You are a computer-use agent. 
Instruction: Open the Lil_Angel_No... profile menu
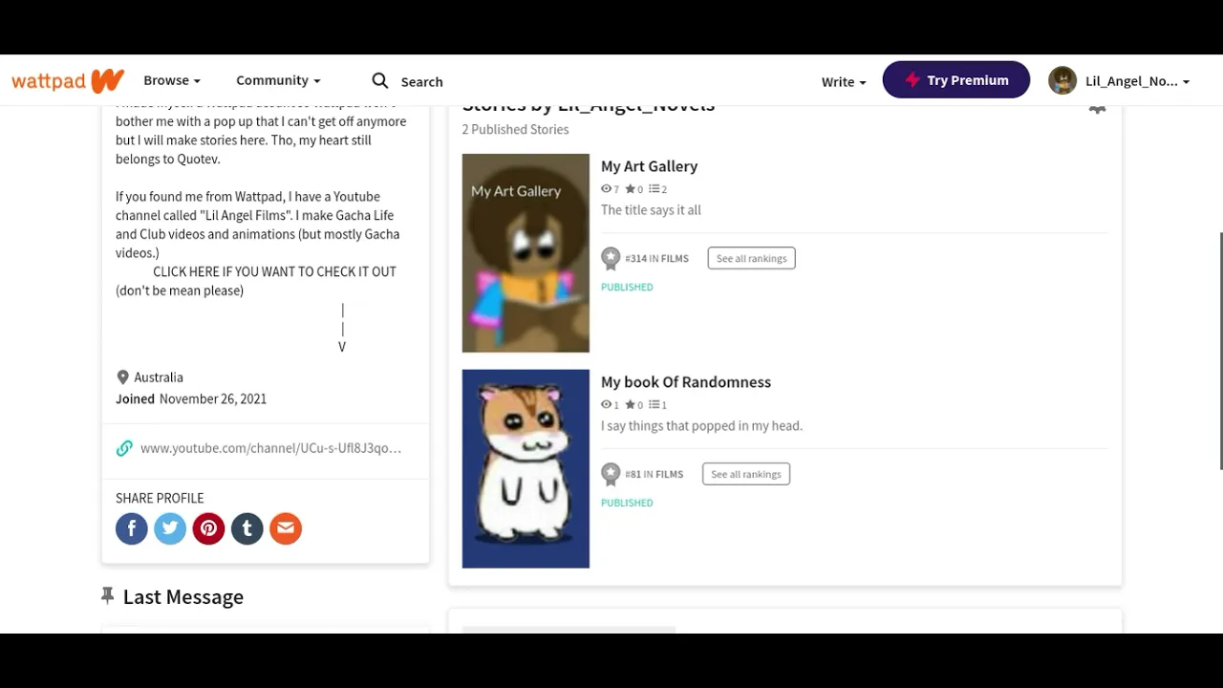[1119, 80]
